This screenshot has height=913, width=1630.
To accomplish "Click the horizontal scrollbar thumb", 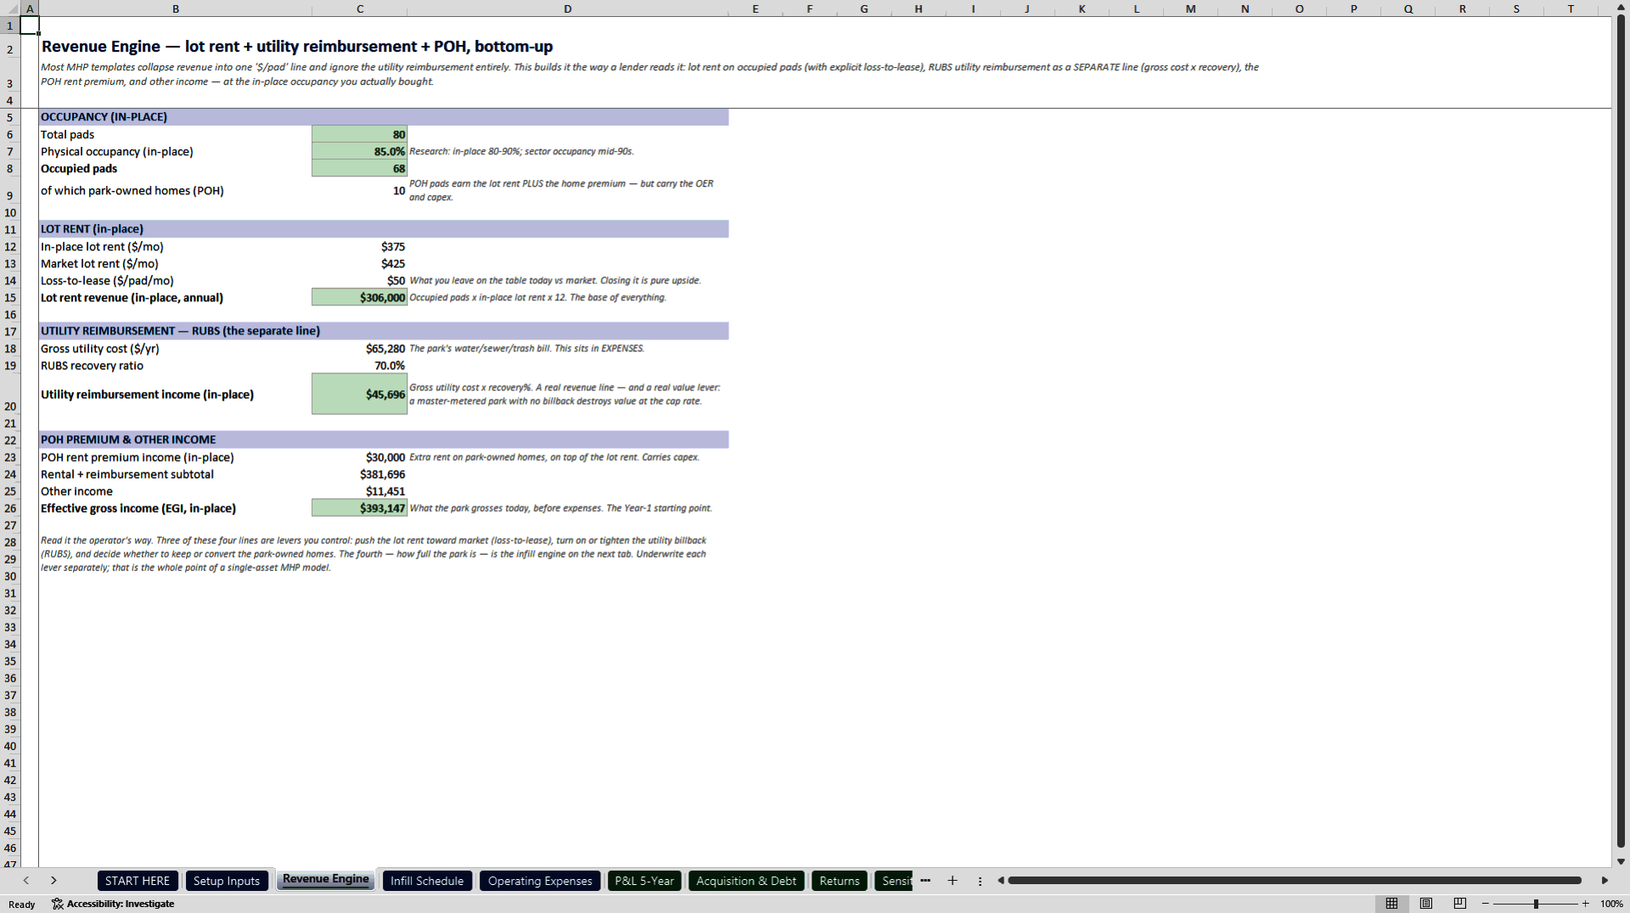I will click(1294, 881).
